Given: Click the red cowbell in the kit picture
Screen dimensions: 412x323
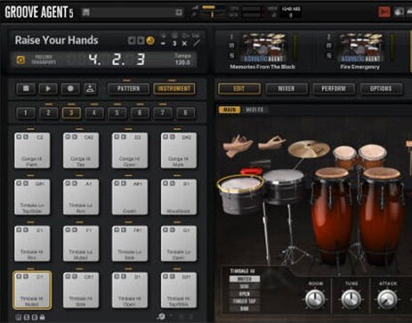Looking at the screenshot, I should (x=251, y=171).
